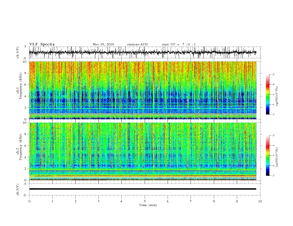Click the ch.1 frequency tick "8"
Image resolution: width=293 pixels, height=226 pixels.
point(26,73)
